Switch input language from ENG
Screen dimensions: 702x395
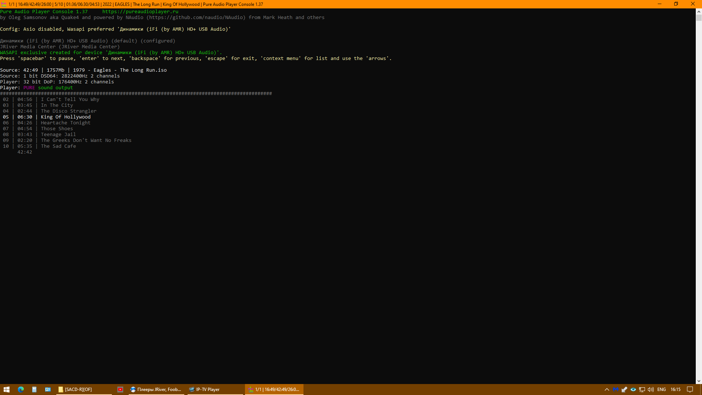[661, 390]
